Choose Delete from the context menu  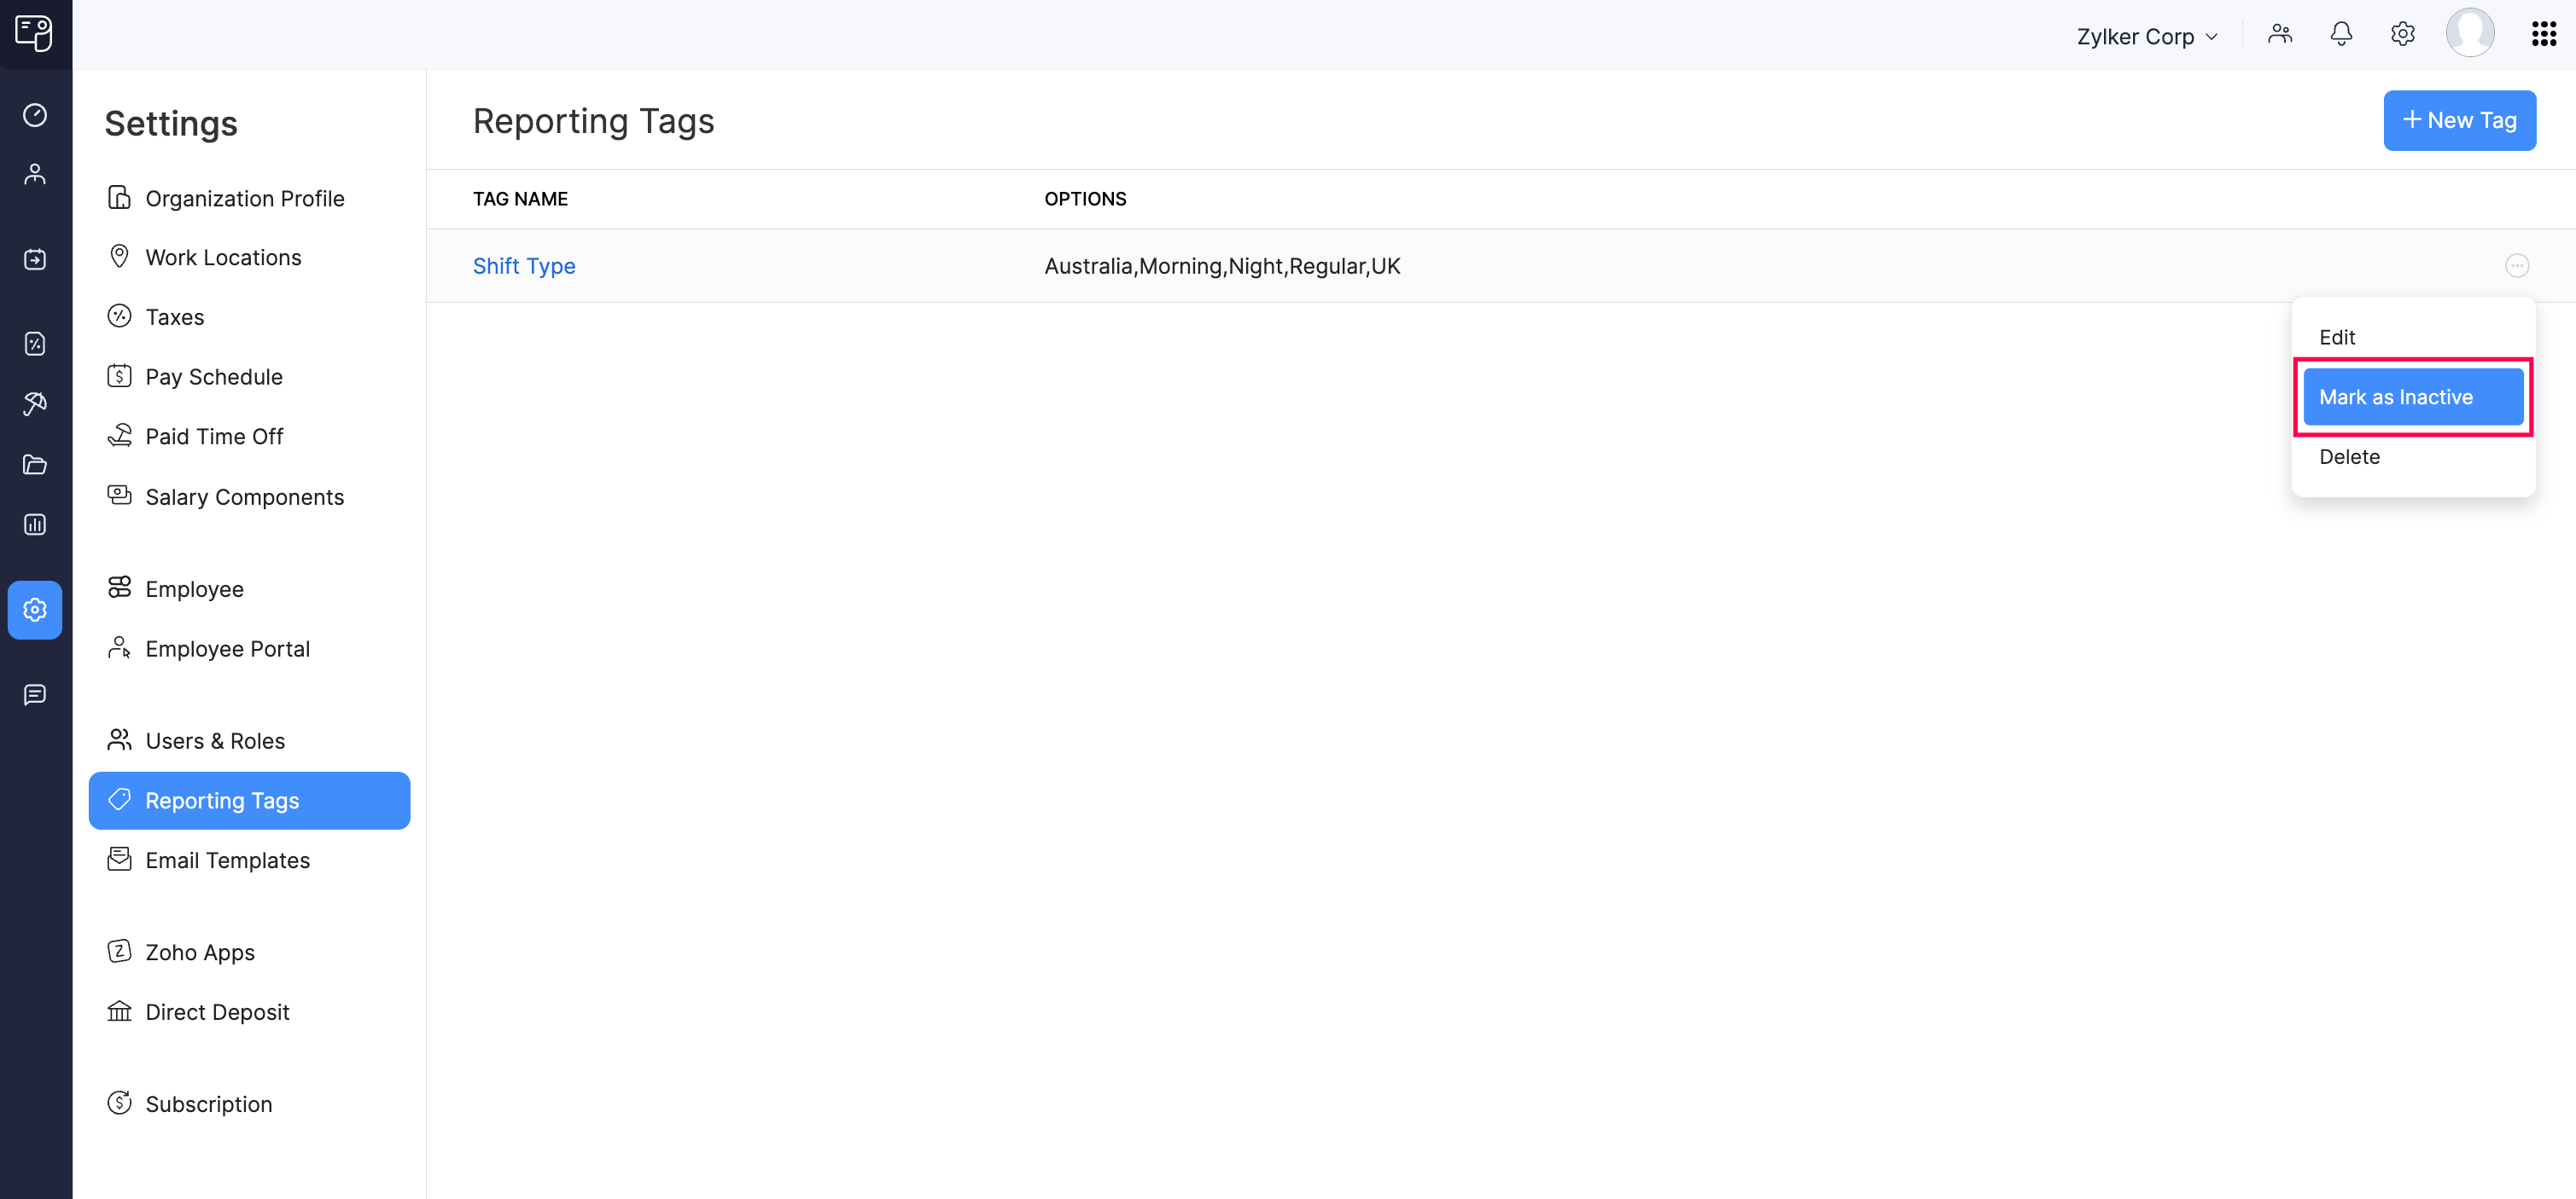point(2413,456)
